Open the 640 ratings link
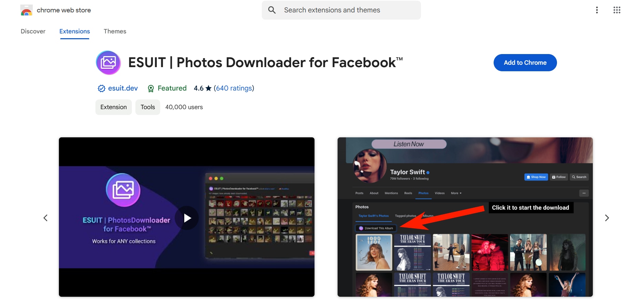Screen dimensions: 629x305 point(234,88)
